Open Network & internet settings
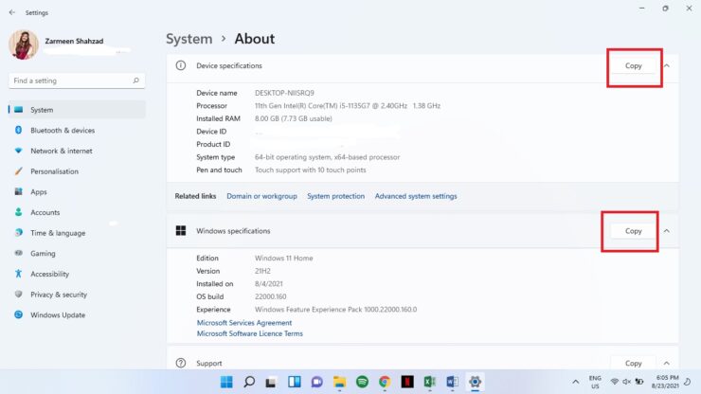 pyautogui.click(x=77, y=151)
